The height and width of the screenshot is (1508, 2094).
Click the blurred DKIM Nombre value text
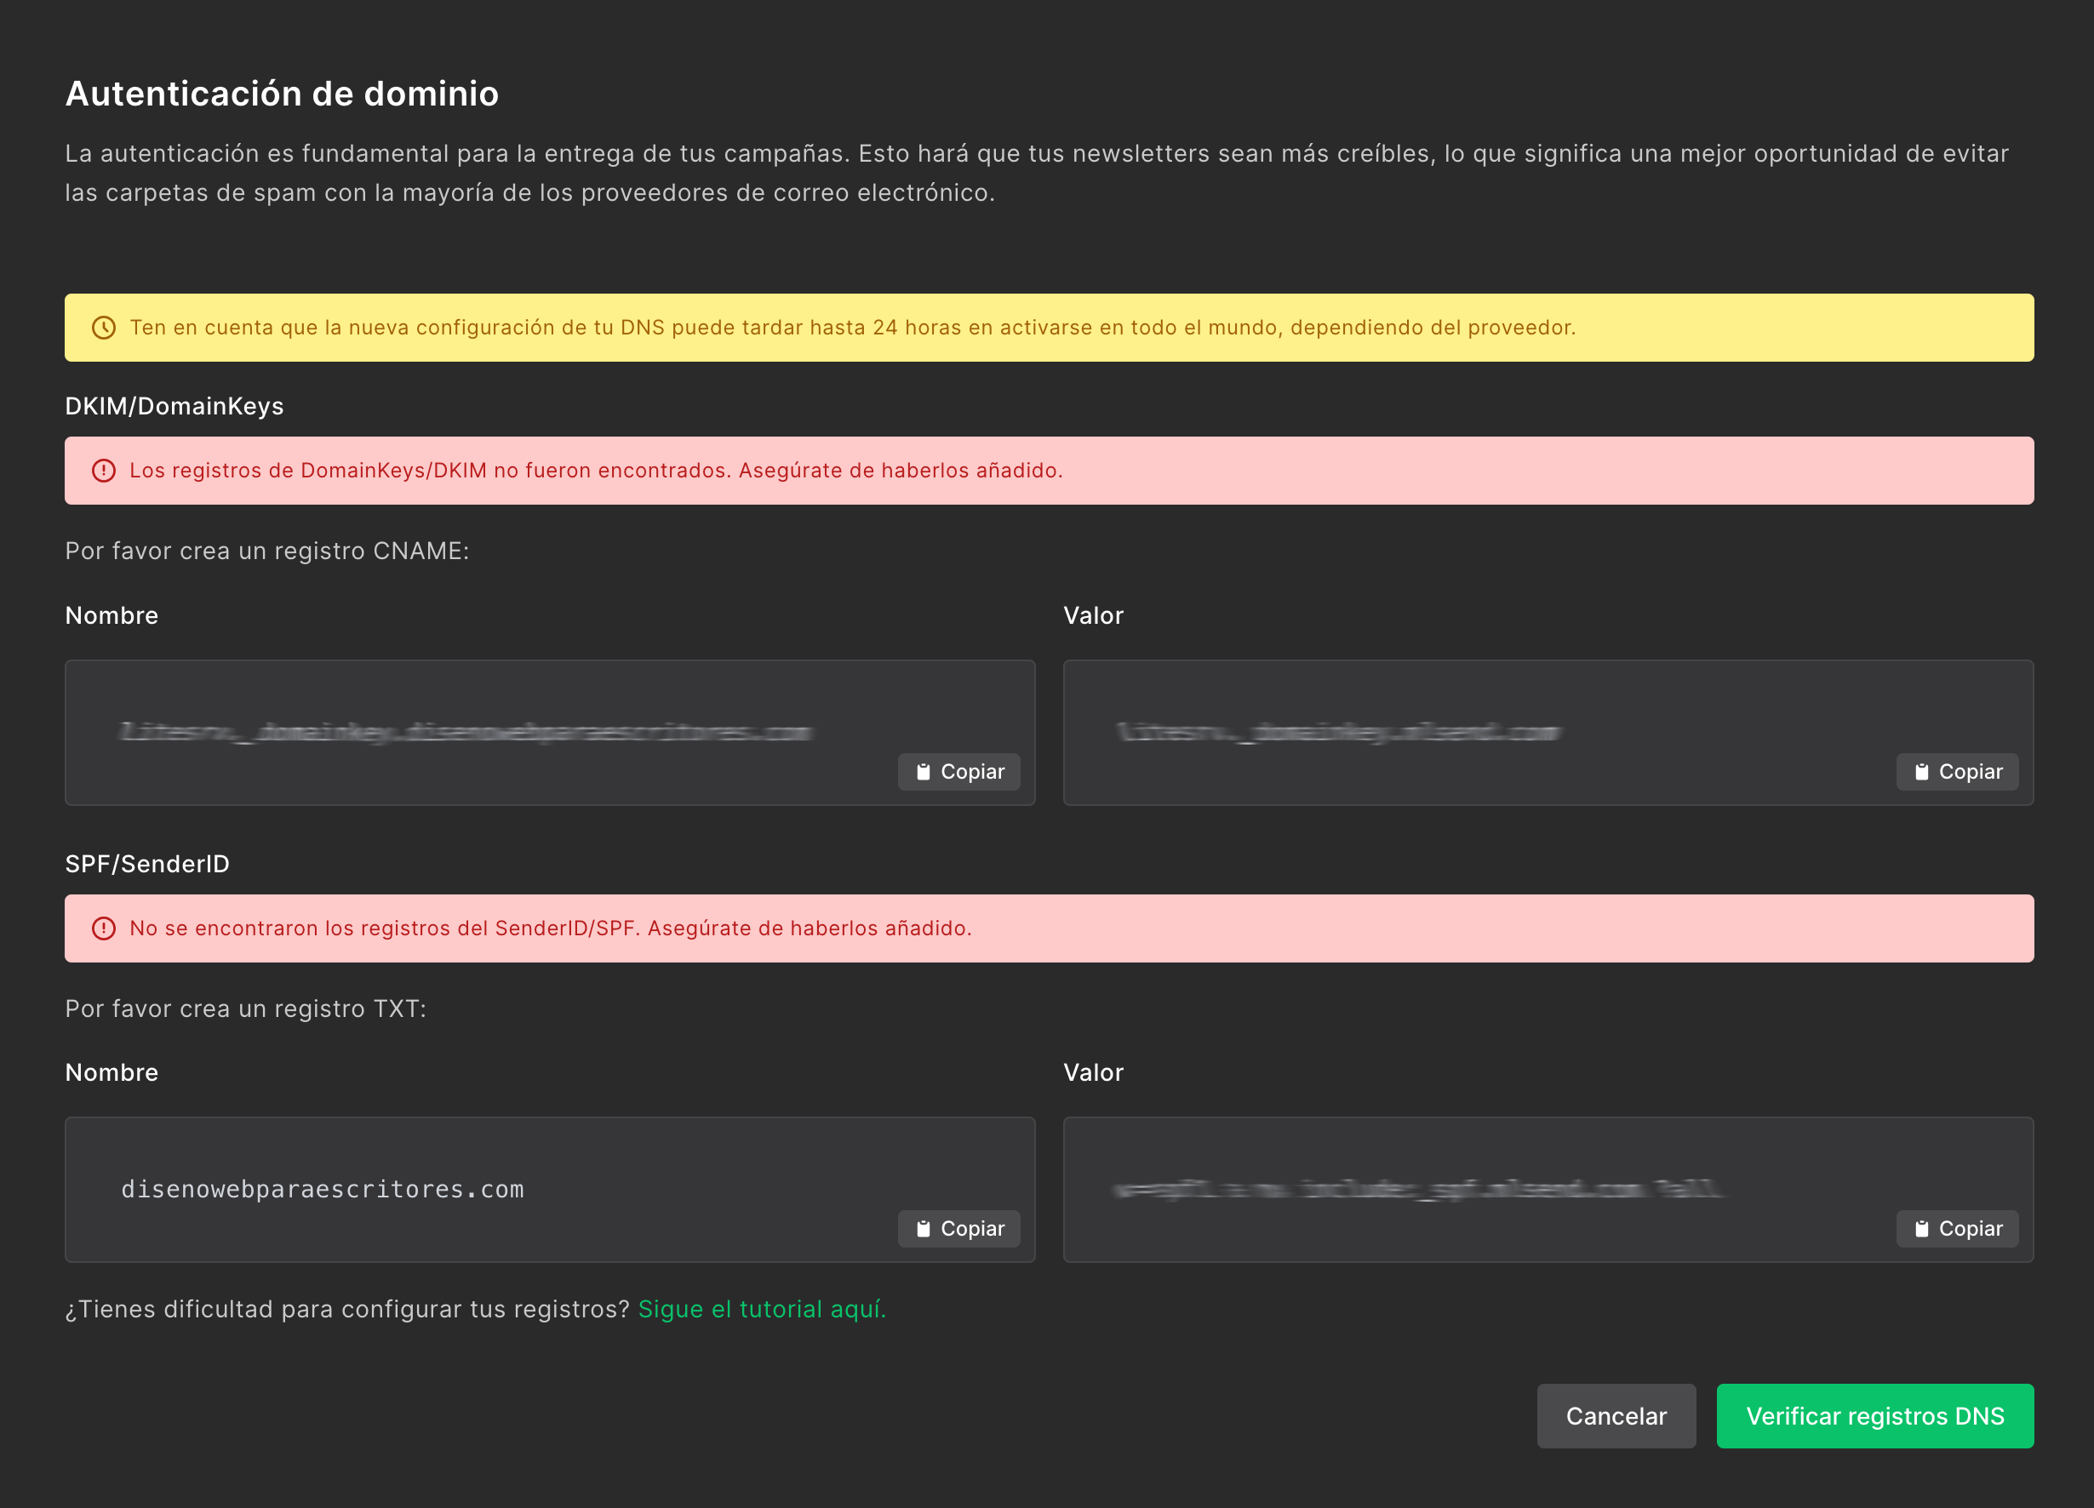[466, 733]
